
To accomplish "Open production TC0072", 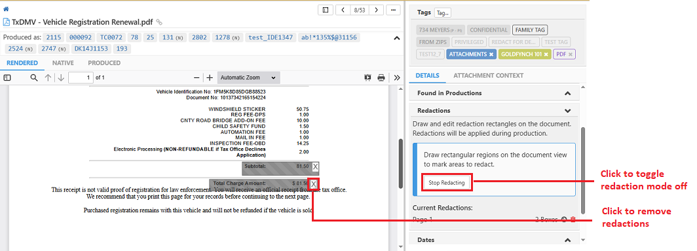I will pos(111,37).
